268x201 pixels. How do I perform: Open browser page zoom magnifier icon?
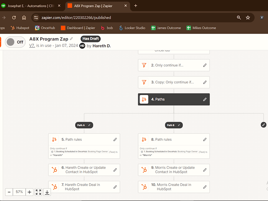239,17
